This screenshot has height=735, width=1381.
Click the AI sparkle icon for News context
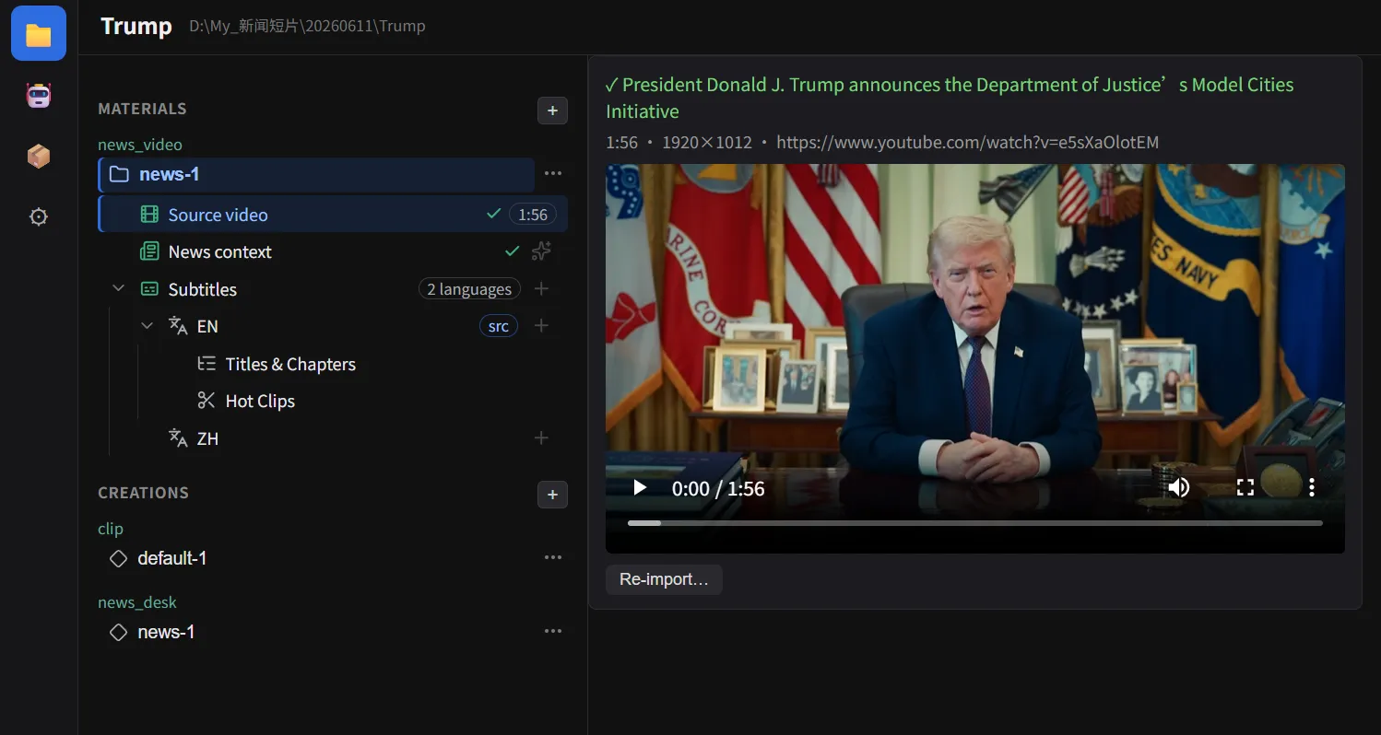coord(541,251)
